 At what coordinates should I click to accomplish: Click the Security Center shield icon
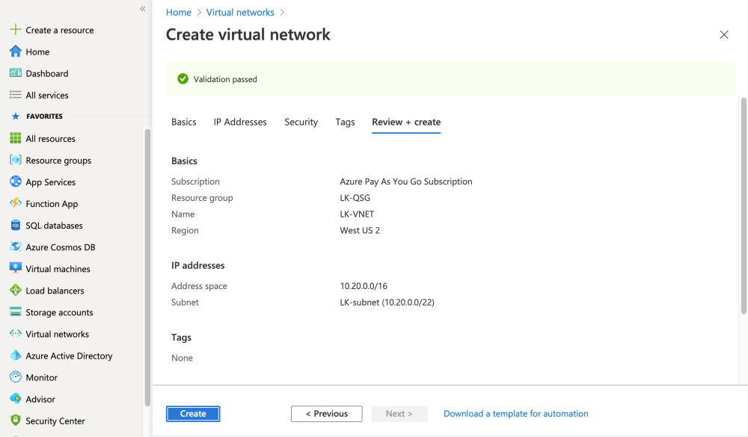tap(15, 421)
